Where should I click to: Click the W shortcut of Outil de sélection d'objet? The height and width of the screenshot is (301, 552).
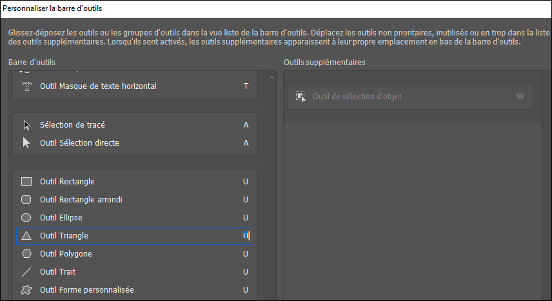[520, 97]
